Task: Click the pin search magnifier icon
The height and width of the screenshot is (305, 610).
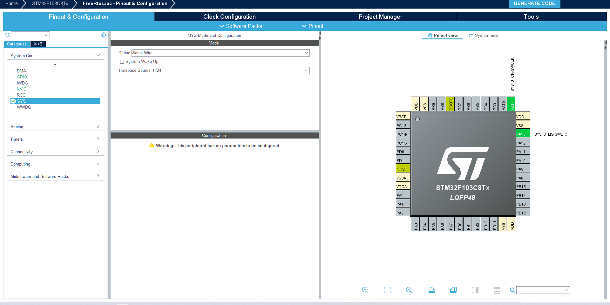Action: pos(512,290)
